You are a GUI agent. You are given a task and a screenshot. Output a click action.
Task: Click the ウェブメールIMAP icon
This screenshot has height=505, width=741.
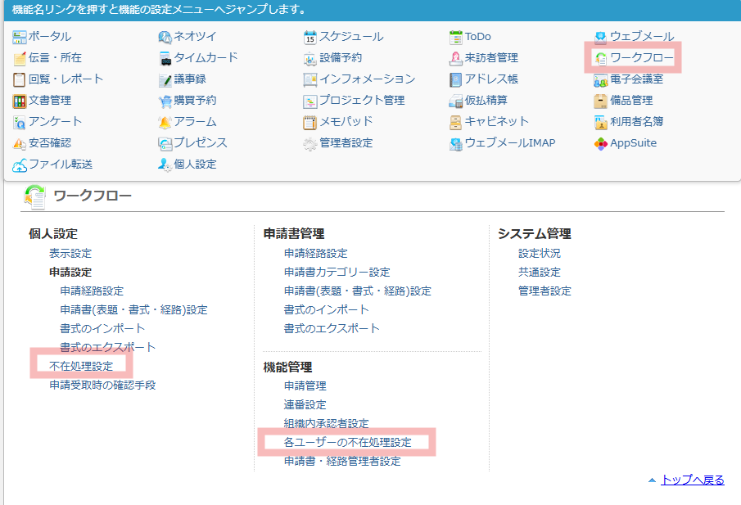point(455,143)
